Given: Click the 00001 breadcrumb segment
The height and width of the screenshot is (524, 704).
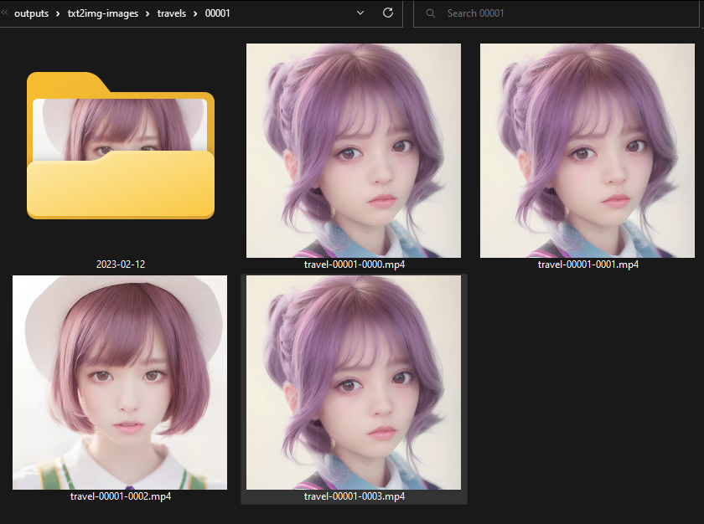Looking at the screenshot, I should 218,13.
